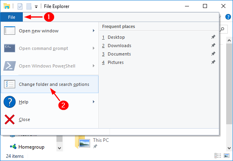
Task: Expand the Open new window submenu arrow
Action: (x=94, y=31)
